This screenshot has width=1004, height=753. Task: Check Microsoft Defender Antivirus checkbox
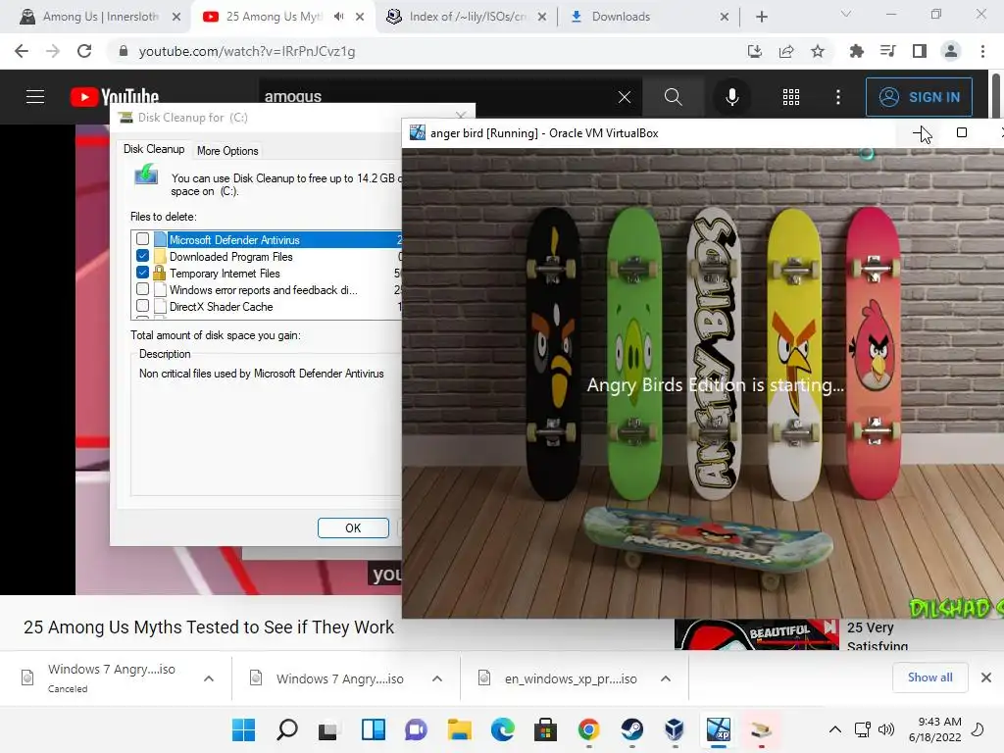(x=143, y=239)
